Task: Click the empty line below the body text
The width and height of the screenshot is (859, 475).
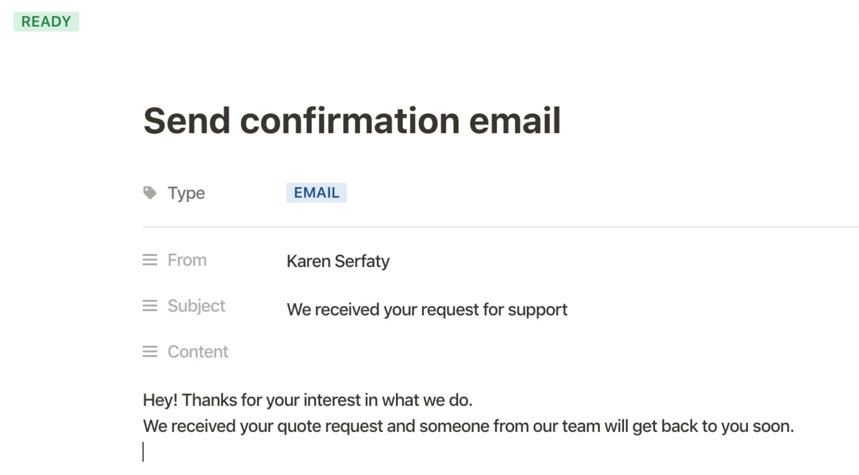Action: pos(472,452)
